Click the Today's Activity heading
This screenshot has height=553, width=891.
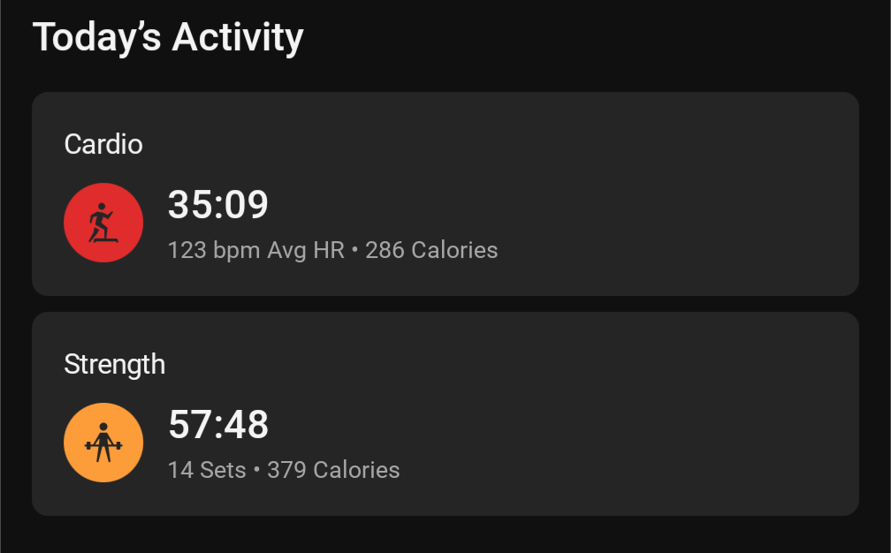[168, 37]
